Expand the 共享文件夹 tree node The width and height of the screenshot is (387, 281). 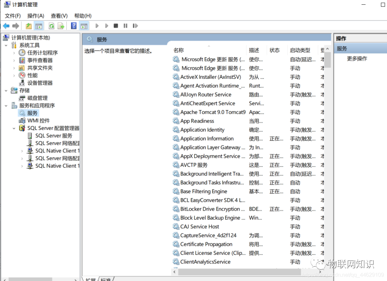14,68
